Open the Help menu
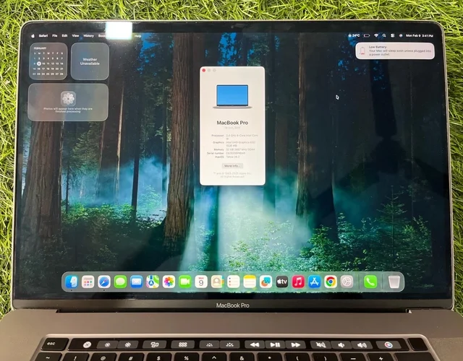 coord(137,36)
